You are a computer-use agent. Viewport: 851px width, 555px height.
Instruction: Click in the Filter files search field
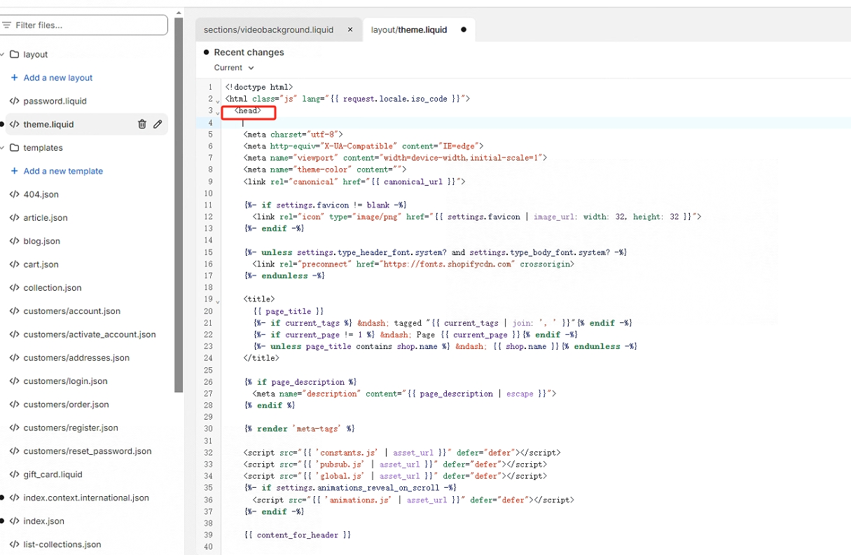(x=84, y=25)
